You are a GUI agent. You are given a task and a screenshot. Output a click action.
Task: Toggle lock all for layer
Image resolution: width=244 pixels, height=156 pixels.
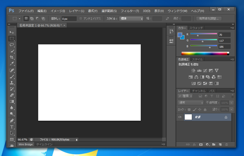[x=205, y=110]
